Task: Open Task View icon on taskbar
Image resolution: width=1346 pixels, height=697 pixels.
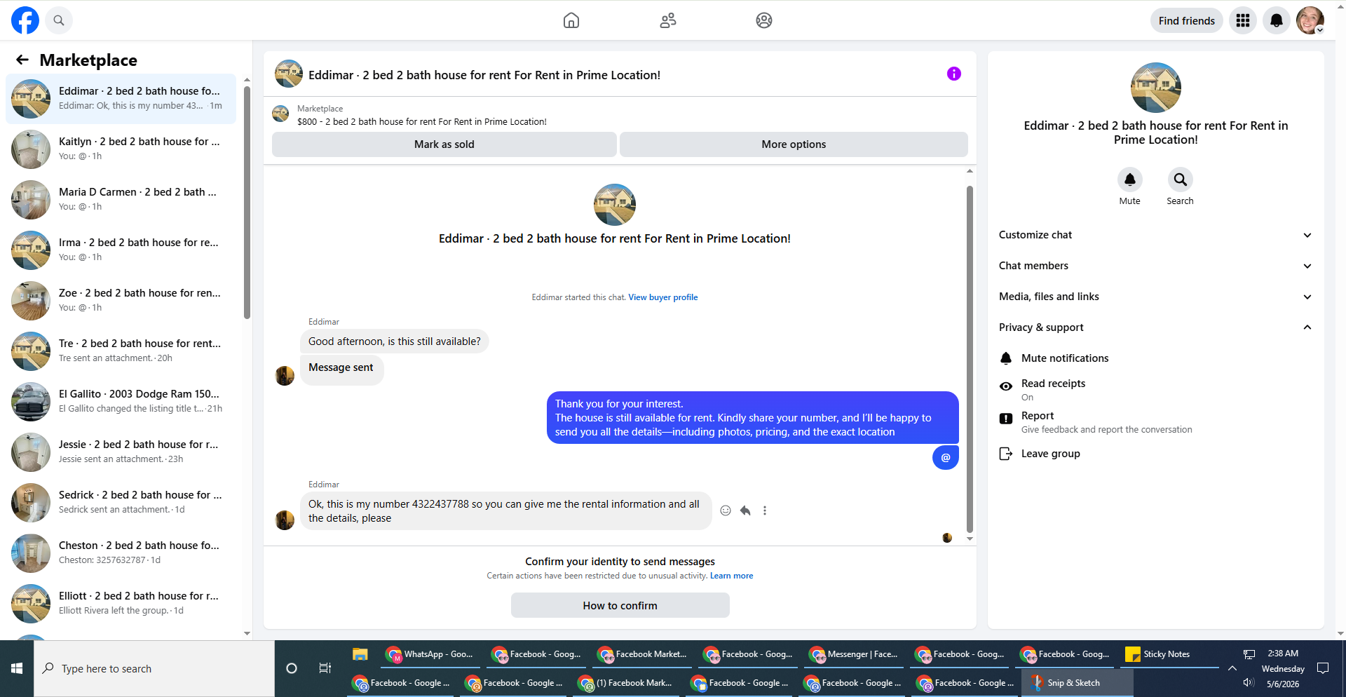Action: tap(325, 668)
